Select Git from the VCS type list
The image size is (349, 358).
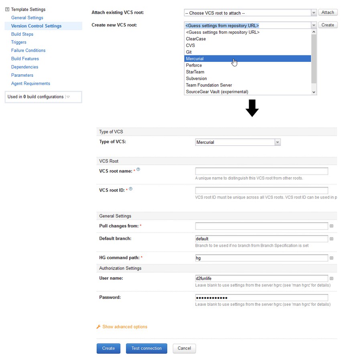point(189,52)
